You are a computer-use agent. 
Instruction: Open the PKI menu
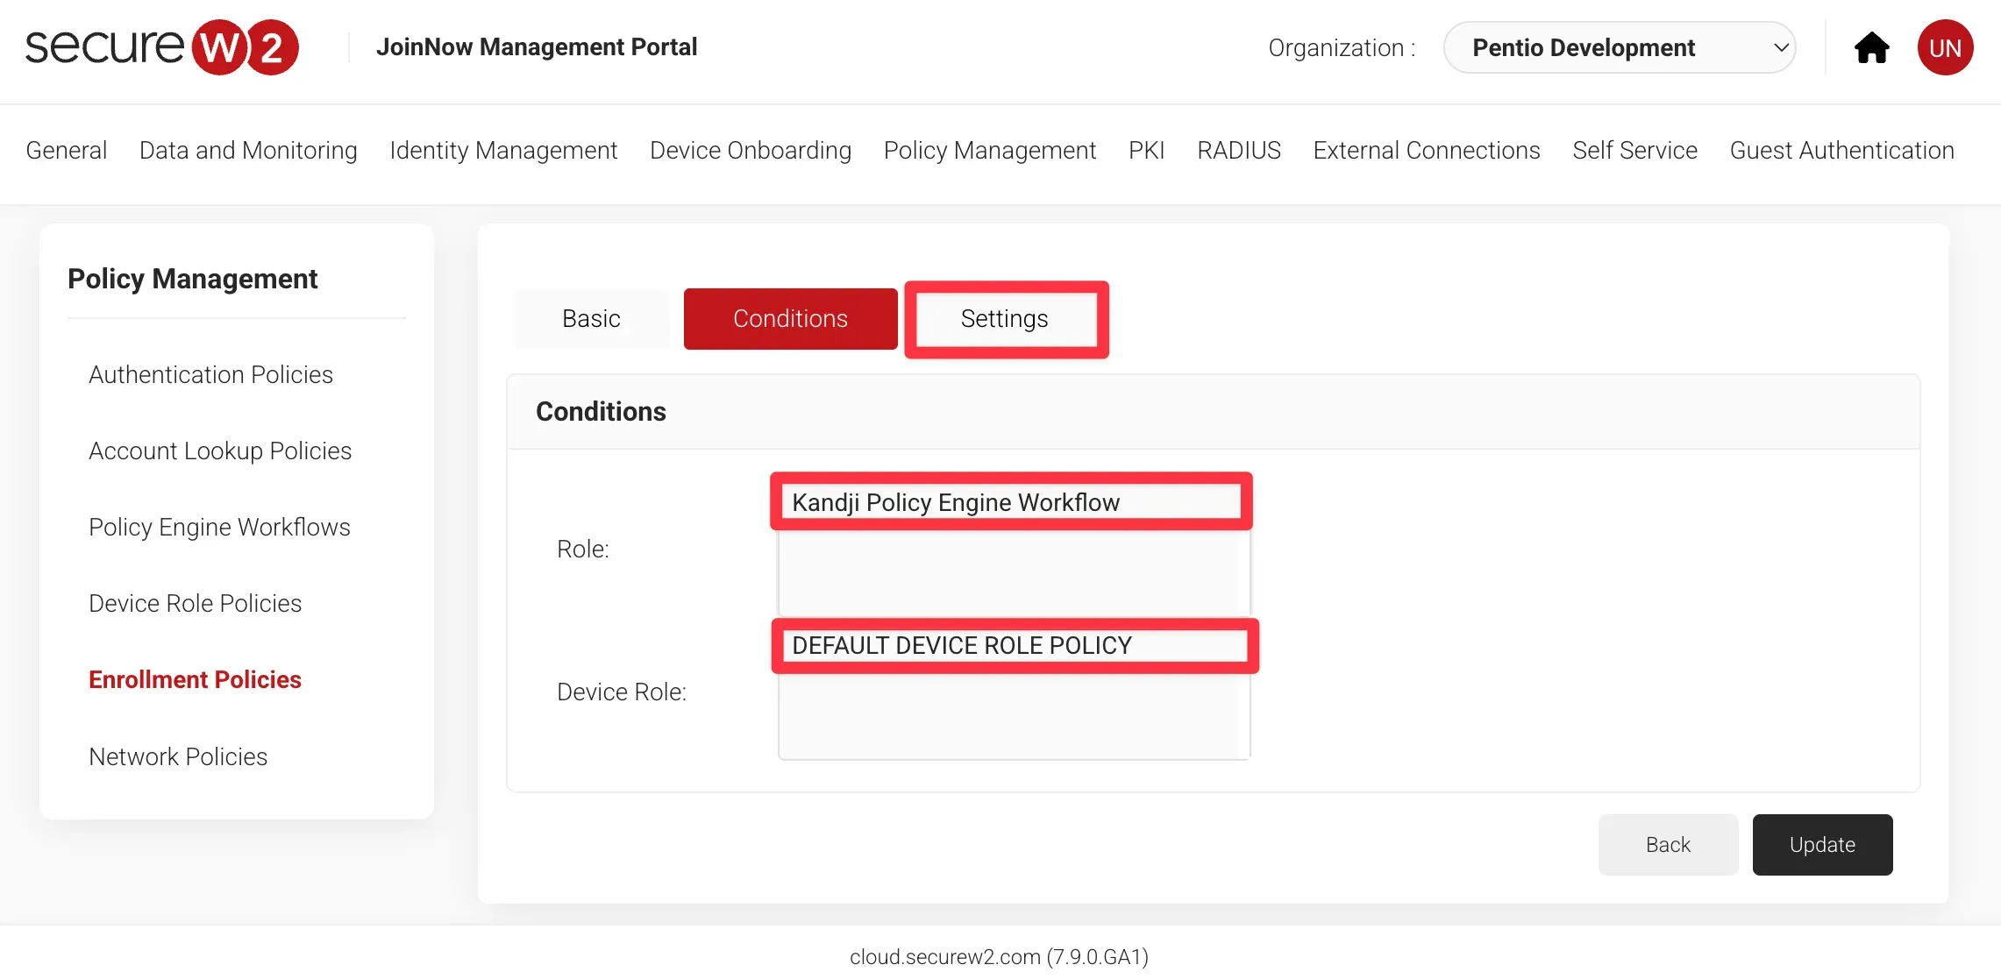coord(1146,151)
